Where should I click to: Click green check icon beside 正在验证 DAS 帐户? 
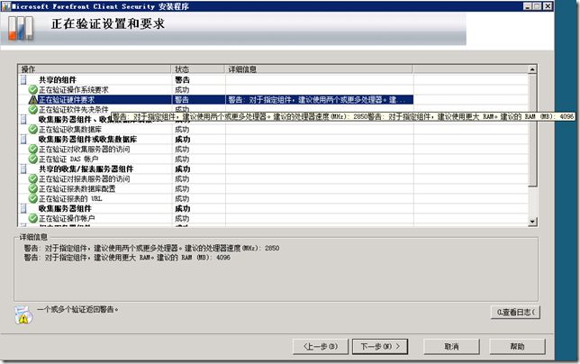click(33, 159)
